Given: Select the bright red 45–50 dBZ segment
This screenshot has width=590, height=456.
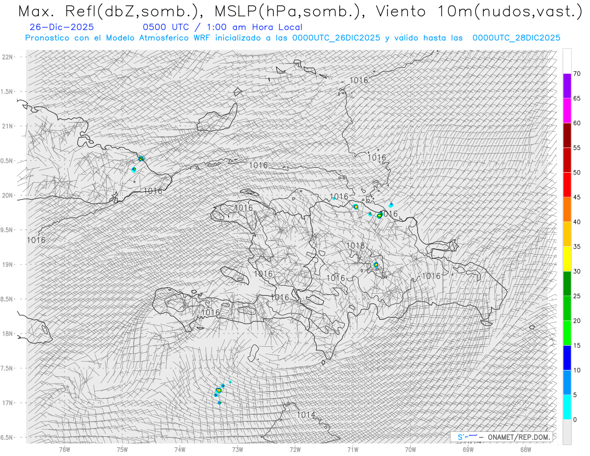Looking at the screenshot, I should (567, 185).
